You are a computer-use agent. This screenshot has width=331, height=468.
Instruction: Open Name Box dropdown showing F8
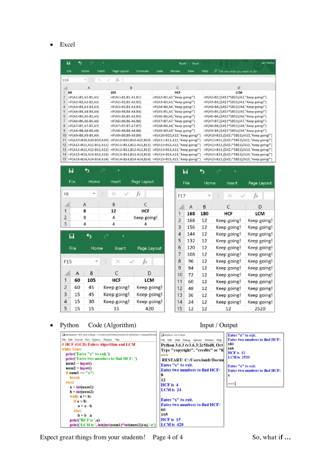94,194
